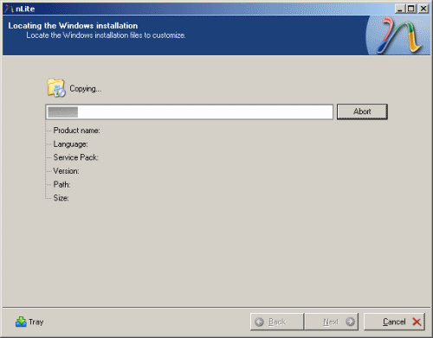Click the Next arrow icon
433x338 pixels.
tap(350, 322)
